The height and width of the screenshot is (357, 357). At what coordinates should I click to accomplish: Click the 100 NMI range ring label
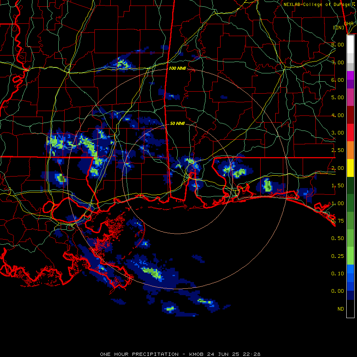click(177, 68)
